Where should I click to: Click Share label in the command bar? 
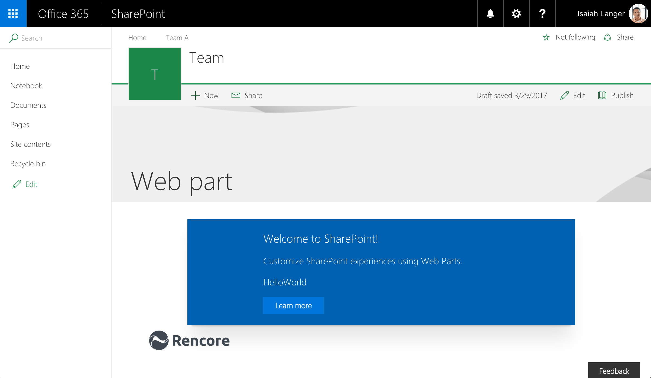coord(253,95)
